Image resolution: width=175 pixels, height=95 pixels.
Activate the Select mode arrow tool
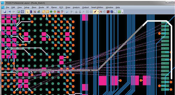pyautogui.click(x=27, y=12)
